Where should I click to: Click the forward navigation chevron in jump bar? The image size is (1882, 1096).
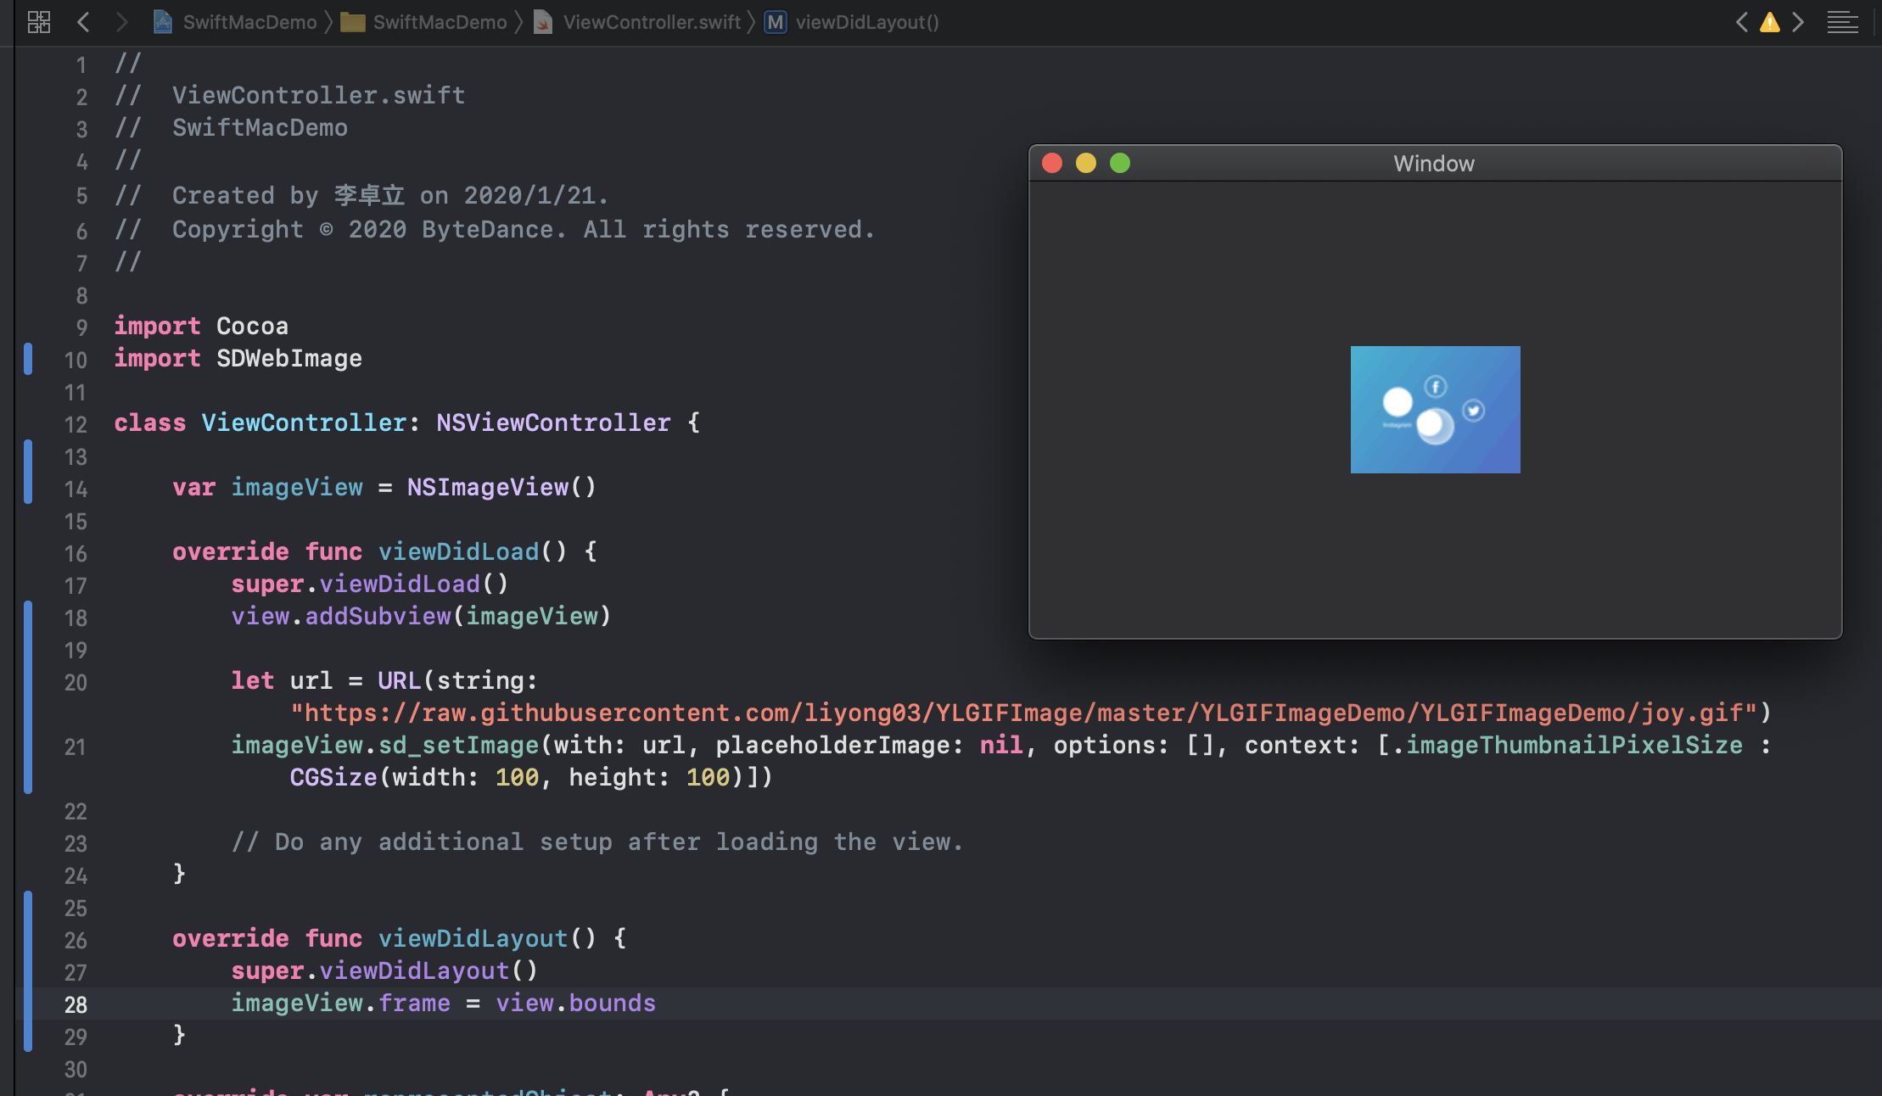tap(121, 22)
